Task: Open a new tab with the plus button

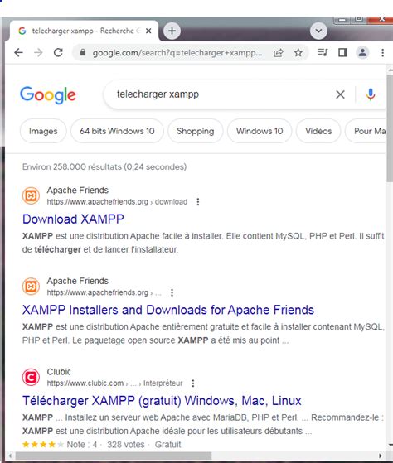Action: pos(172,31)
